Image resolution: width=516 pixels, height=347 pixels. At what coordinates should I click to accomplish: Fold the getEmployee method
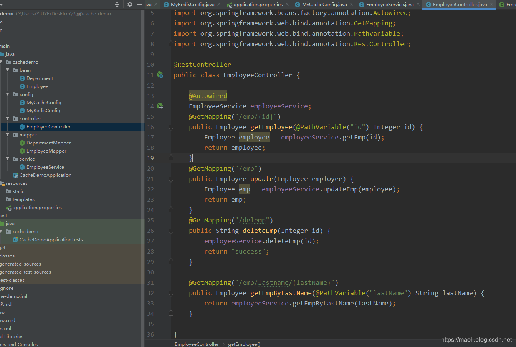[x=171, y=127]
